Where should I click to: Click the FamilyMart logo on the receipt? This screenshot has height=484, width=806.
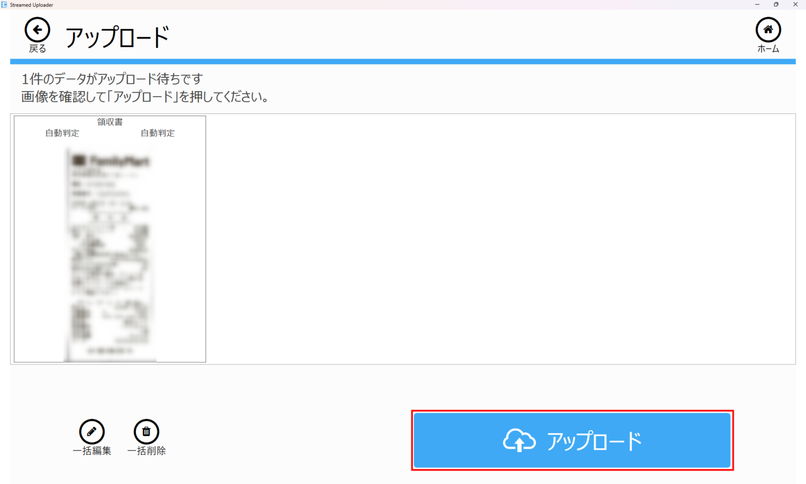coord(111,161)
